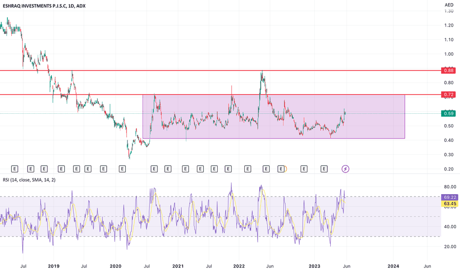The height and width of the screenshot is (271, 460).
Task: Select the ESHRAQ INVESTMENTS P.J.S.C symbol title
Action: point(35,5)
